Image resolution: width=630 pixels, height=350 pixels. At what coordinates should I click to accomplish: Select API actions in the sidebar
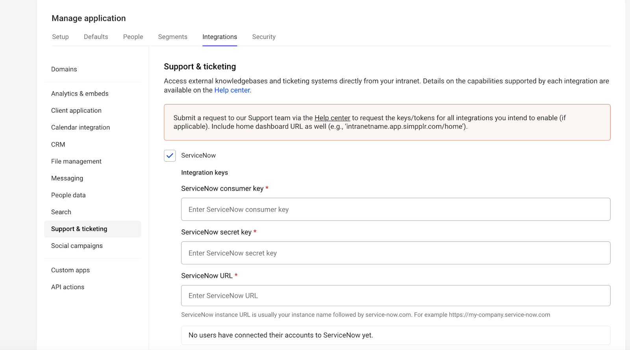[68, 287]
